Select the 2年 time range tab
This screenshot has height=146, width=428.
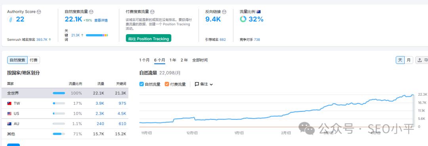point(184,60)
